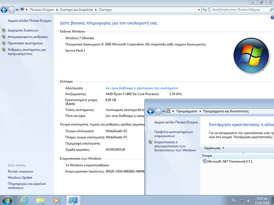Click the shield icon beside Προστασία συστήματος

click(4, 43)
